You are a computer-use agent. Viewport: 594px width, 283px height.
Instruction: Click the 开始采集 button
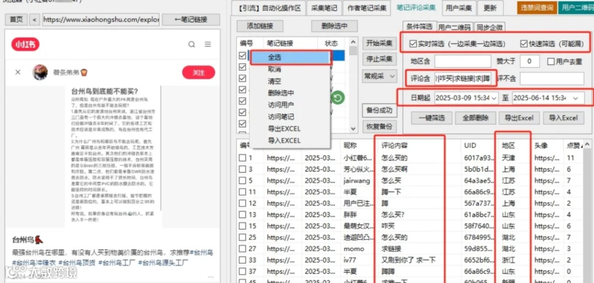(x=379, y=43)
